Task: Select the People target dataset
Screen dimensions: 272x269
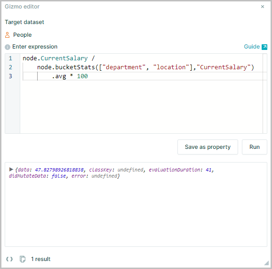Action: 23,35
